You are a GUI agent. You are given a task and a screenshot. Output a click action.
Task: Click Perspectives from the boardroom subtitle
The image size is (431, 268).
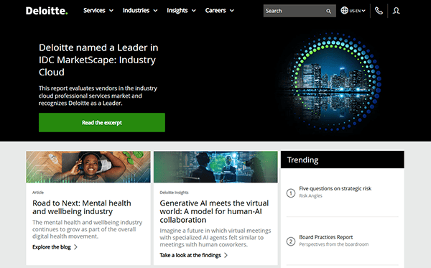(x=334, y=244)
